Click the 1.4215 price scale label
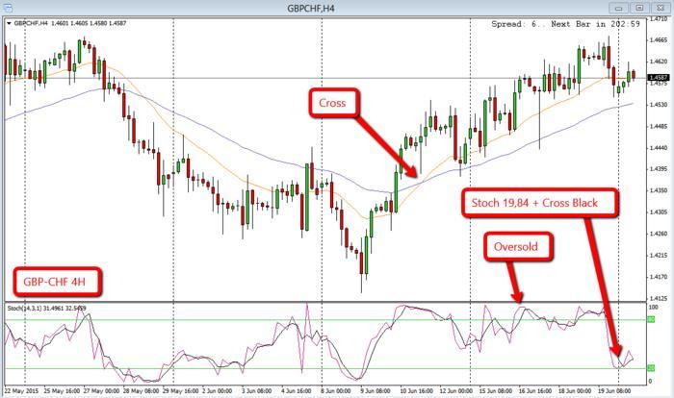The width and height of the screenshot is (674, 398). point(658,255)
